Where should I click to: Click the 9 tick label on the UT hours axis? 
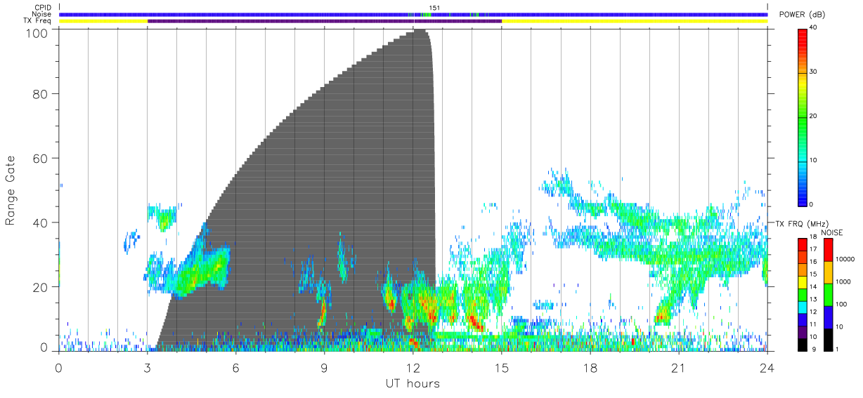click(x=324, y=368)
